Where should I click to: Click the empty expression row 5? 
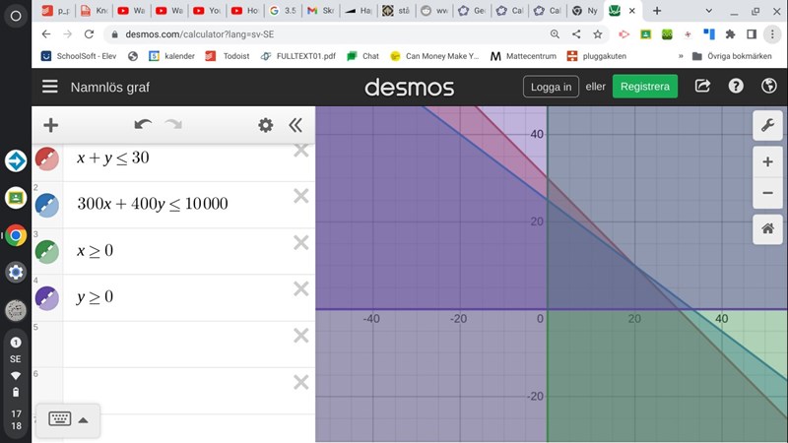pos(177,344)
